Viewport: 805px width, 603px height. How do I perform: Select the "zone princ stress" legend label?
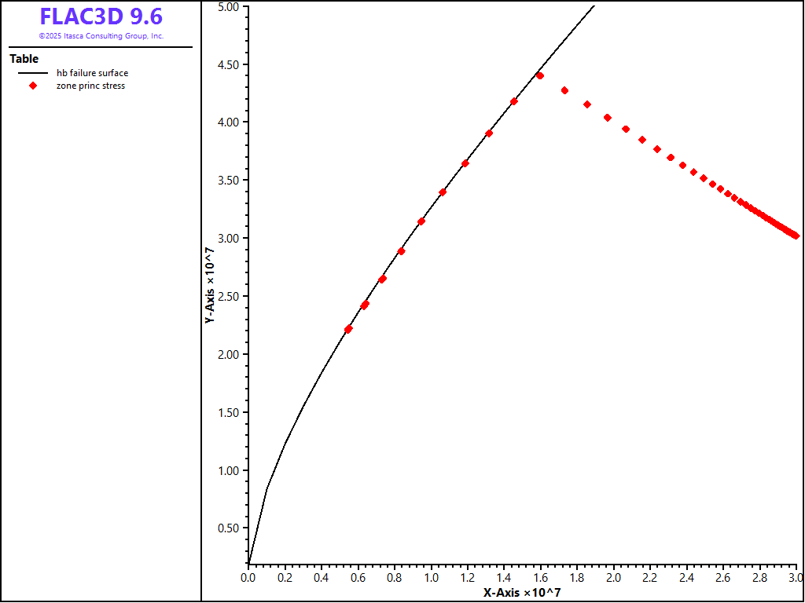(90, 86)
